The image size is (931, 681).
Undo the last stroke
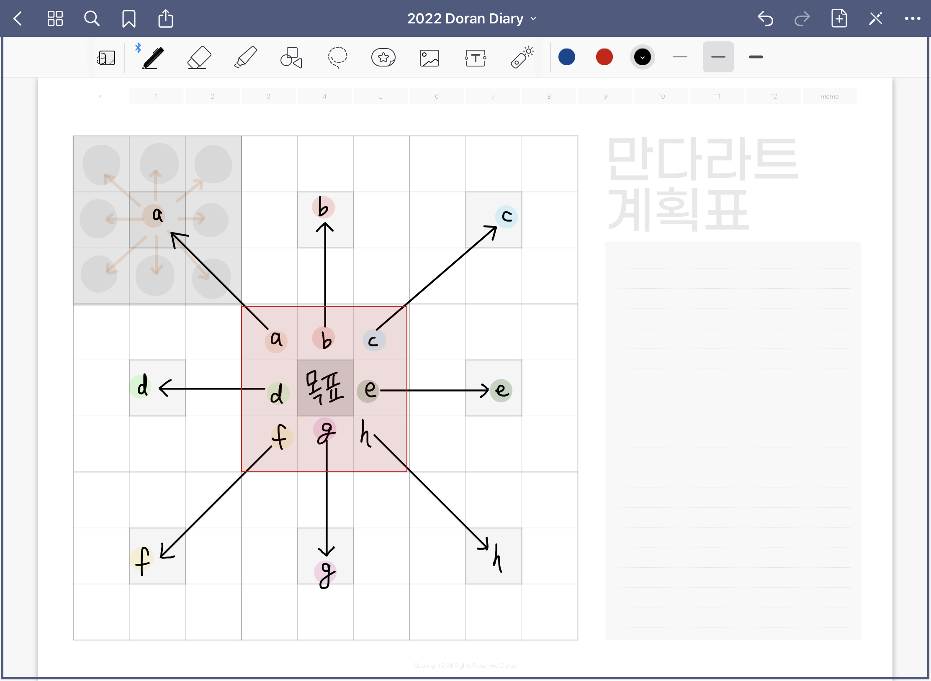(765, 19)
